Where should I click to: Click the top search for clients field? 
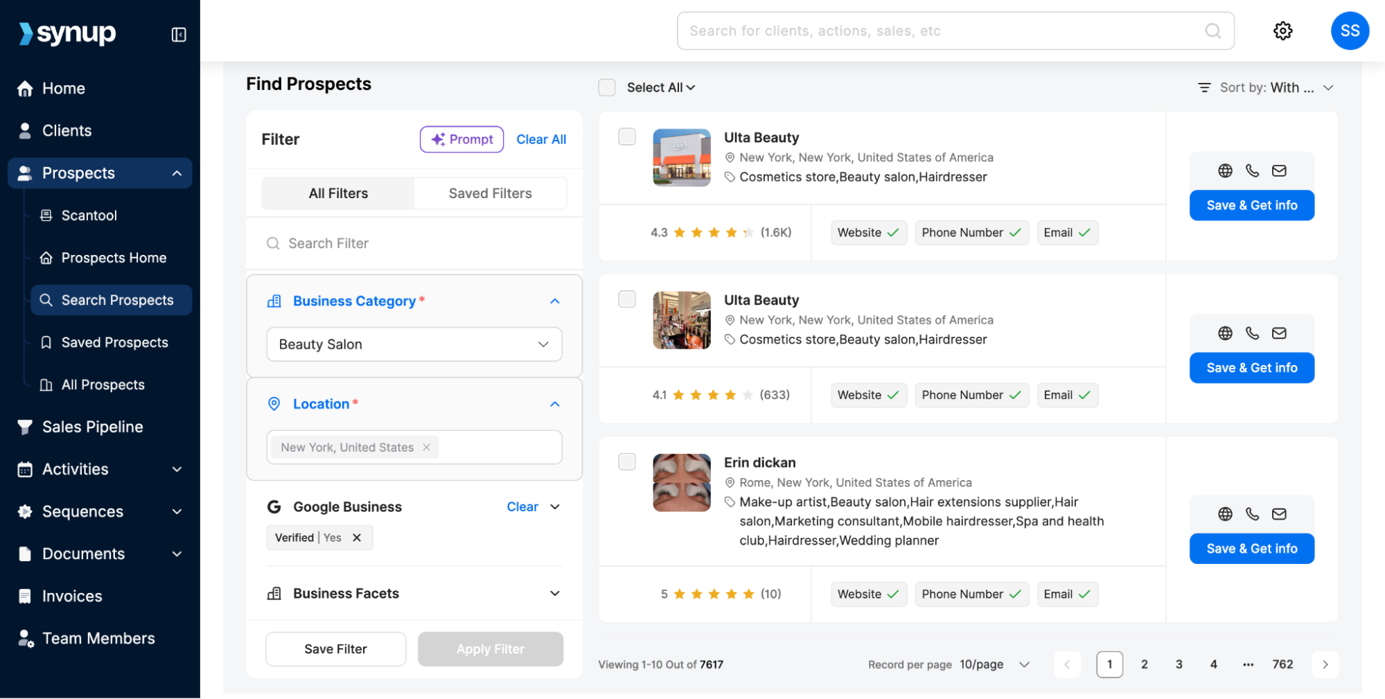coord(955,30)
